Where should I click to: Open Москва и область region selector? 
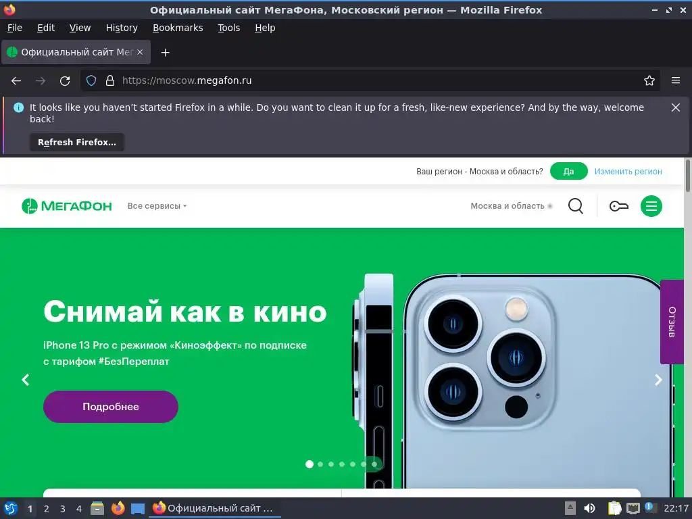coord(512,205)
